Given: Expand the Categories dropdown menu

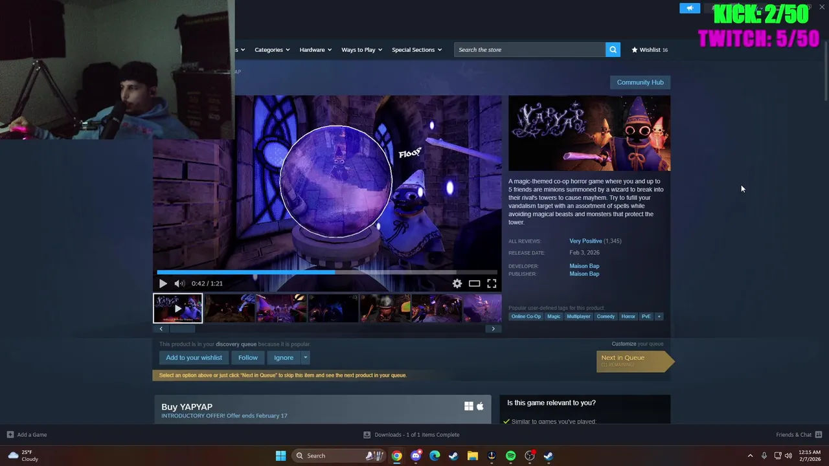Looking at the screenshot, I should pos(272,50).
